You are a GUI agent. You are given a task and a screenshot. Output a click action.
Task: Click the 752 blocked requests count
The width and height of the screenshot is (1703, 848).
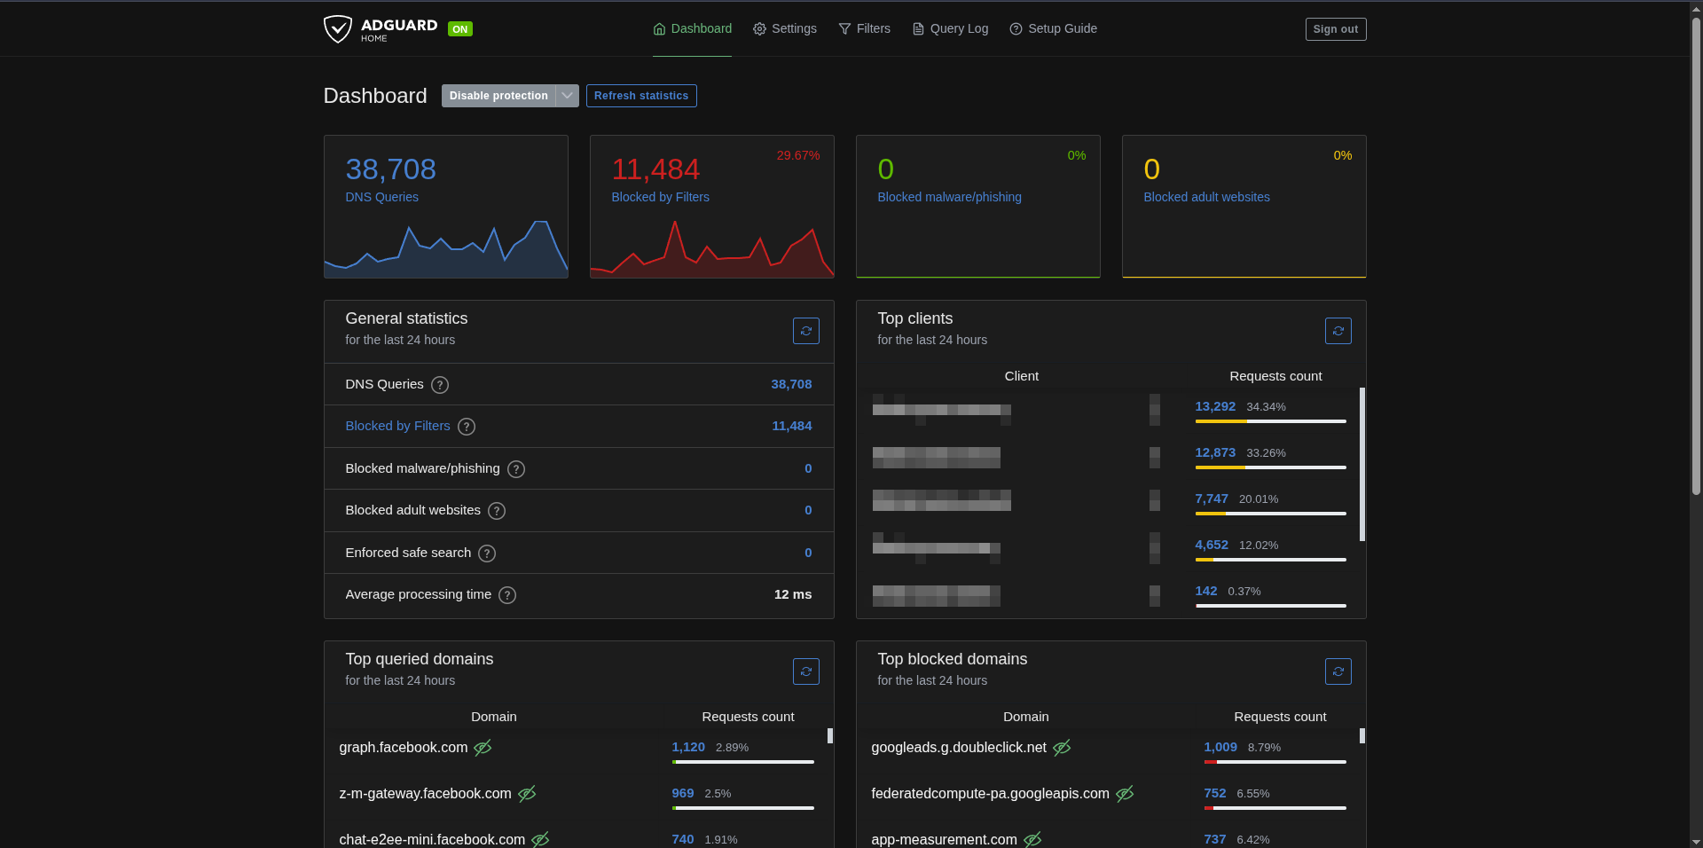point(1215,793)
